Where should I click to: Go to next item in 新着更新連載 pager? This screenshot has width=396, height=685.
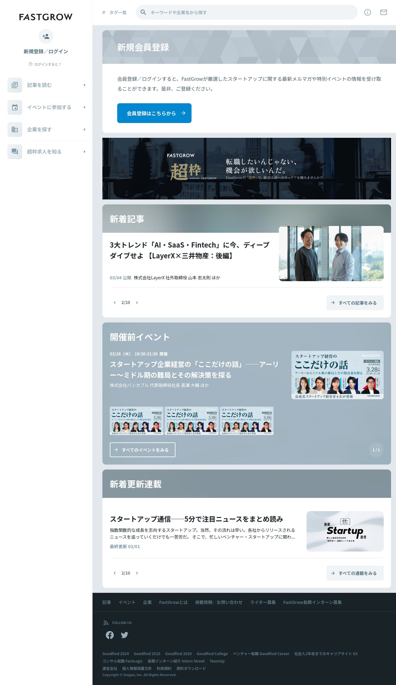(x=137, y=573)
